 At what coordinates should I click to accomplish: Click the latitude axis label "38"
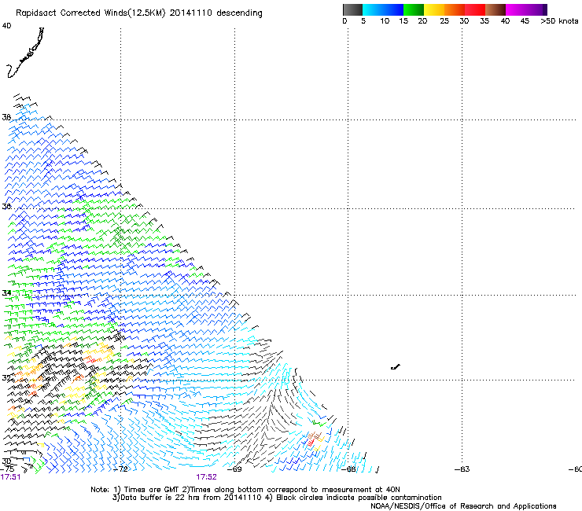[6, 117]
